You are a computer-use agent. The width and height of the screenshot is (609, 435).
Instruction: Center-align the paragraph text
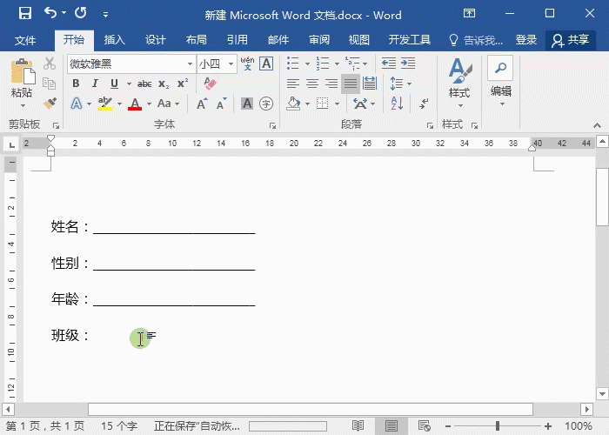(x=311, y=84)
